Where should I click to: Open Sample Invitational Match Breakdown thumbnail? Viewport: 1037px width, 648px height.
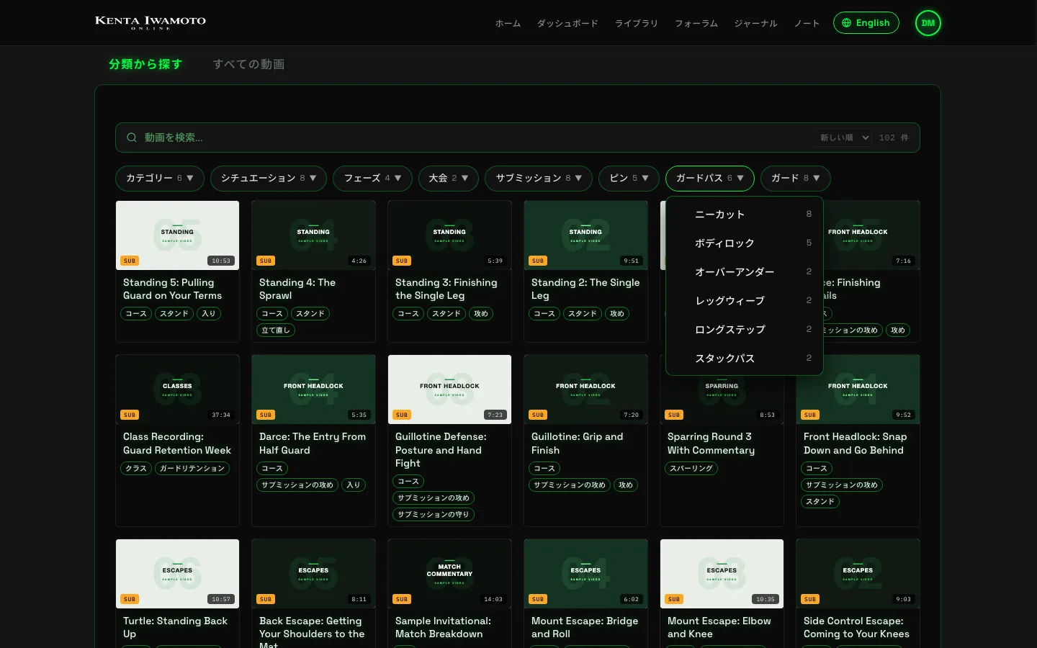(x=449, y=574)
